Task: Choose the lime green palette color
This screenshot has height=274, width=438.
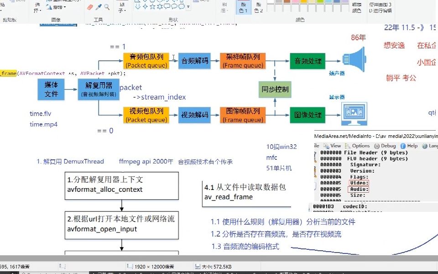Action: point(320,1)
